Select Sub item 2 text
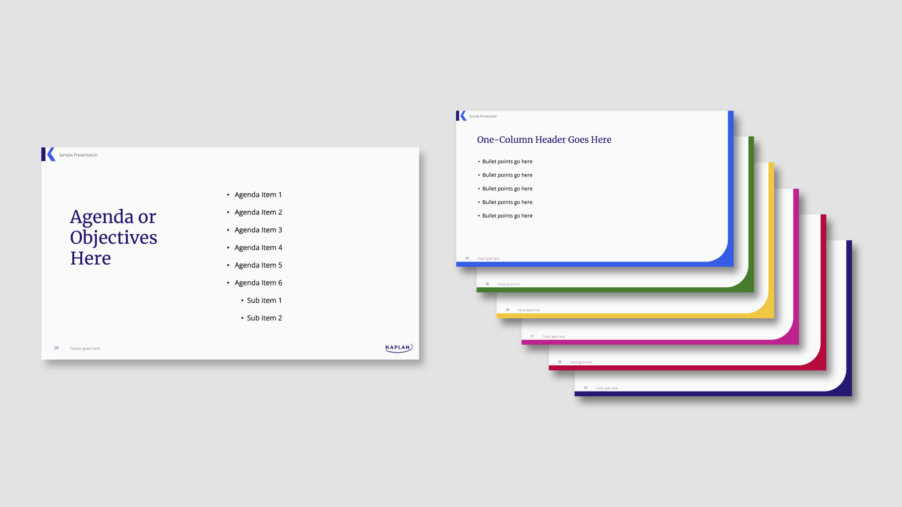The width and height of the screenshot is (902, 507). point(264,318)
